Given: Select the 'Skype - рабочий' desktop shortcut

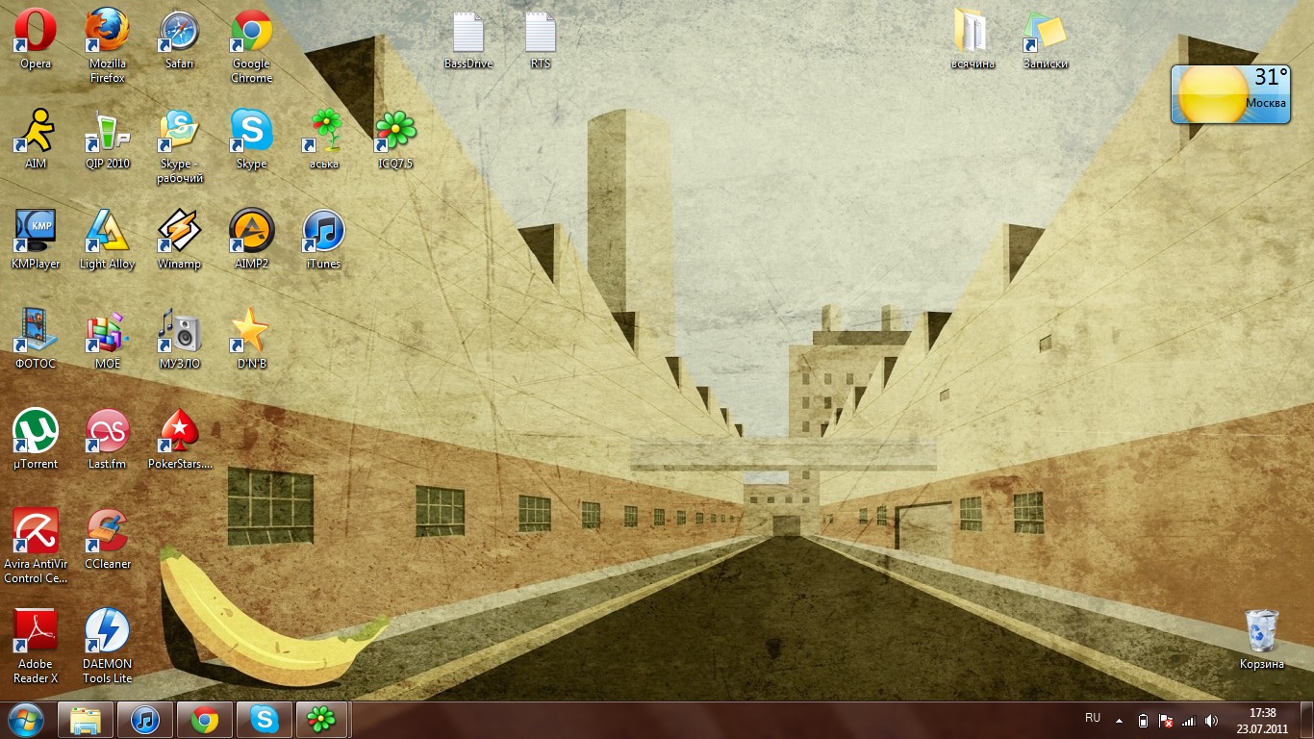Looking at the screenshot, I should [x=180, y=145].
